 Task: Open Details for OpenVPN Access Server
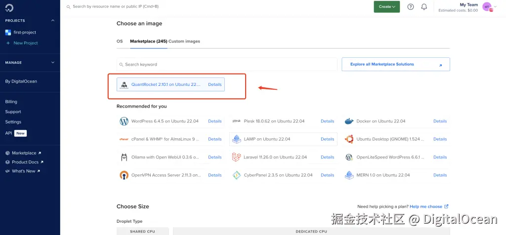coord(215,175)
